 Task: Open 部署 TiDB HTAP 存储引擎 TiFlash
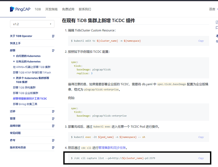32,72
